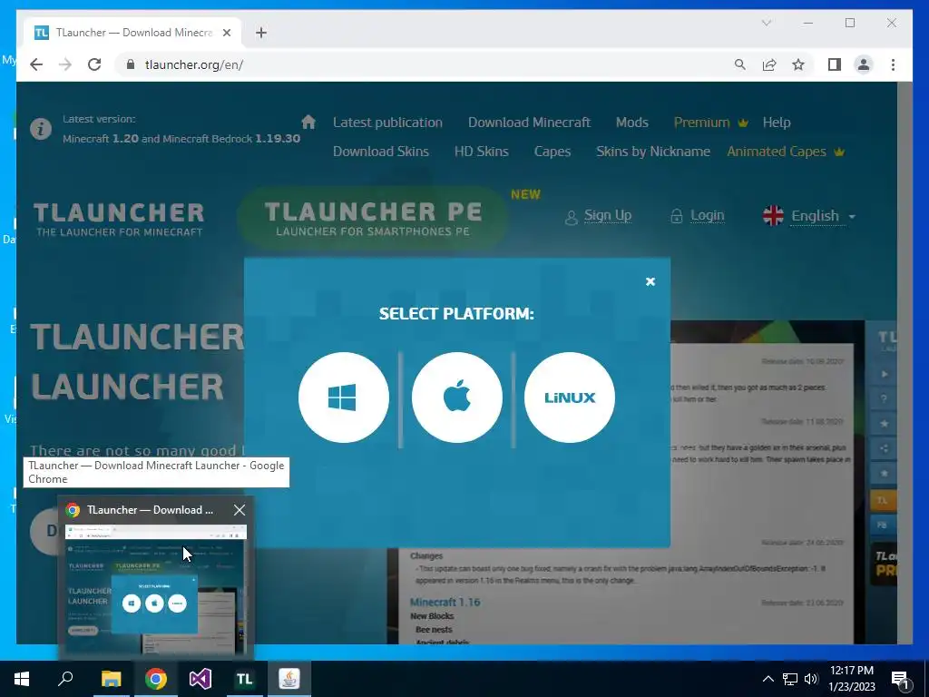Share this page via the share icon
929x697 pixels.
tap(769, 64)
